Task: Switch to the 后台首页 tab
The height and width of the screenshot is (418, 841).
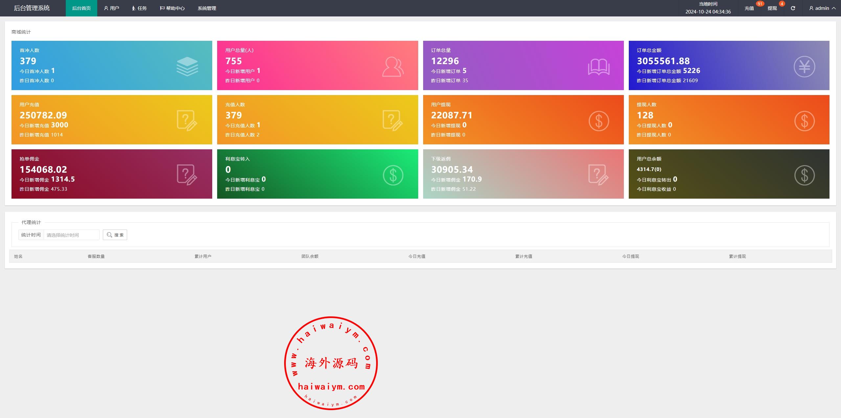Action: point(81,8)
